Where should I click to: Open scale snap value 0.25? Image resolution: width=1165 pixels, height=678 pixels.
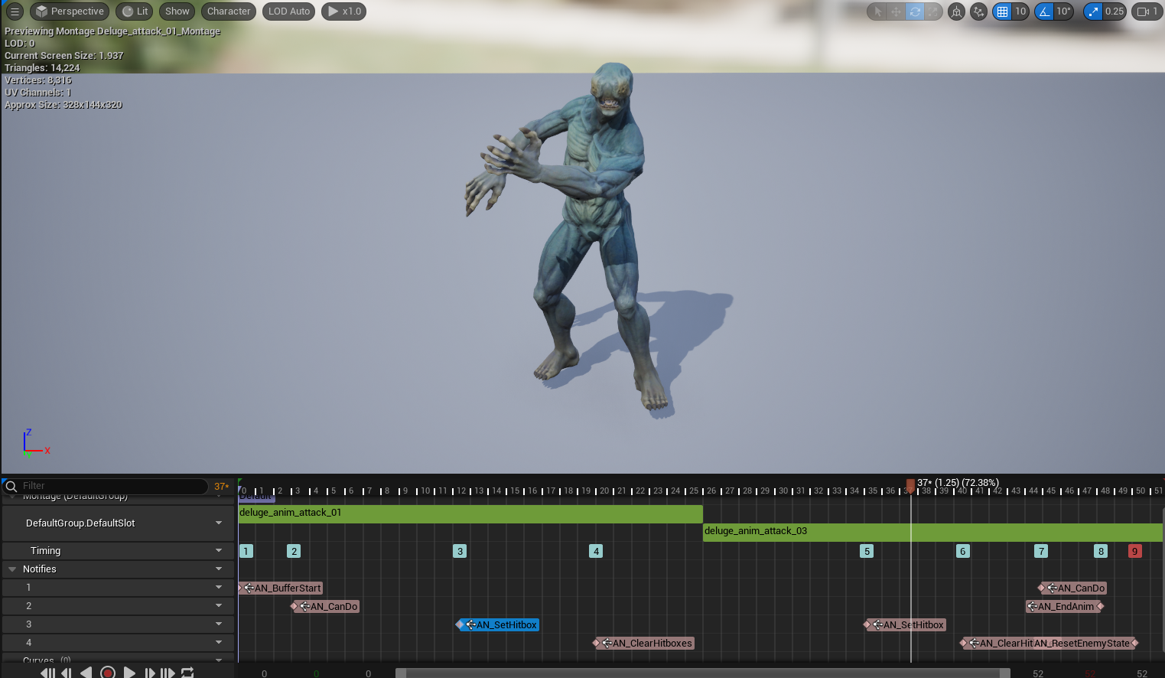[1115, 11]
